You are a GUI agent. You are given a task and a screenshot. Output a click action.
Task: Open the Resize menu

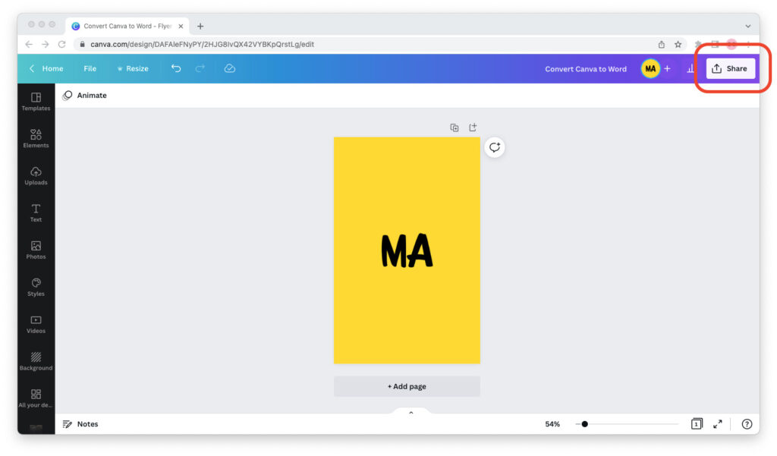pos(133,68)
